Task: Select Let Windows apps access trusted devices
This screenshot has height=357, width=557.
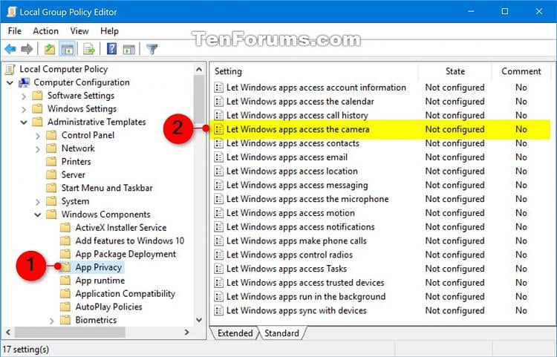Action: 305,283
